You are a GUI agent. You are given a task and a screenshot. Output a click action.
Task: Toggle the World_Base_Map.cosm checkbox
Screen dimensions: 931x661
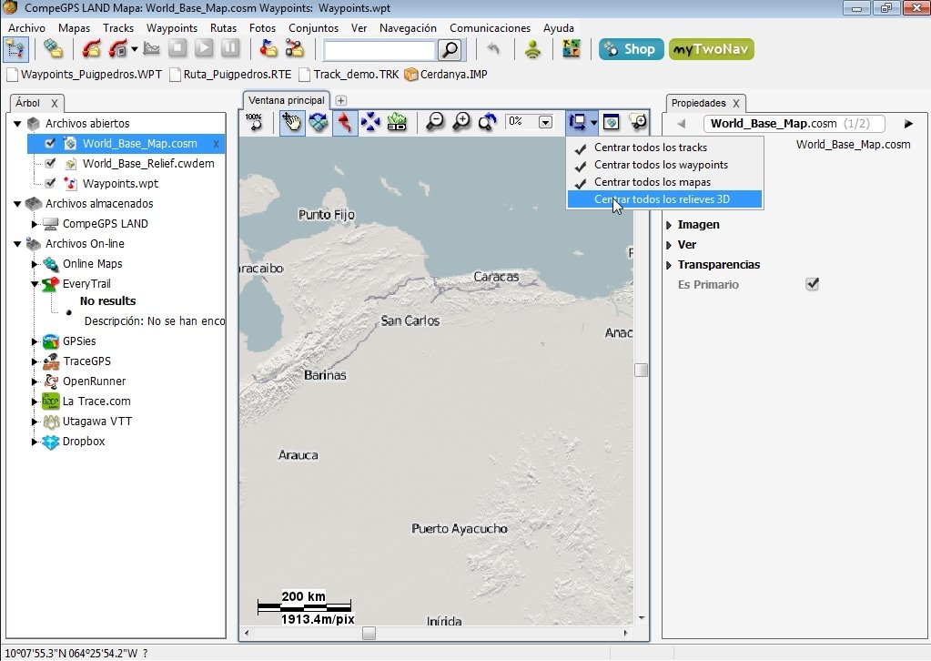[x=50, y=143]
